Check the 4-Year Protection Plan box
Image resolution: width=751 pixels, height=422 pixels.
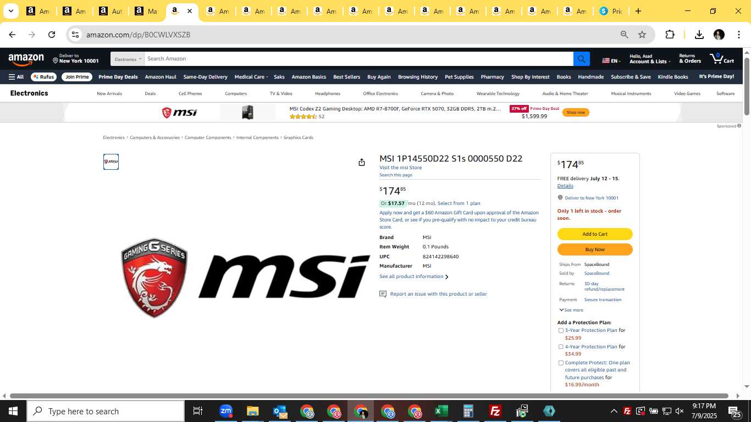click(x=561, y=347)
